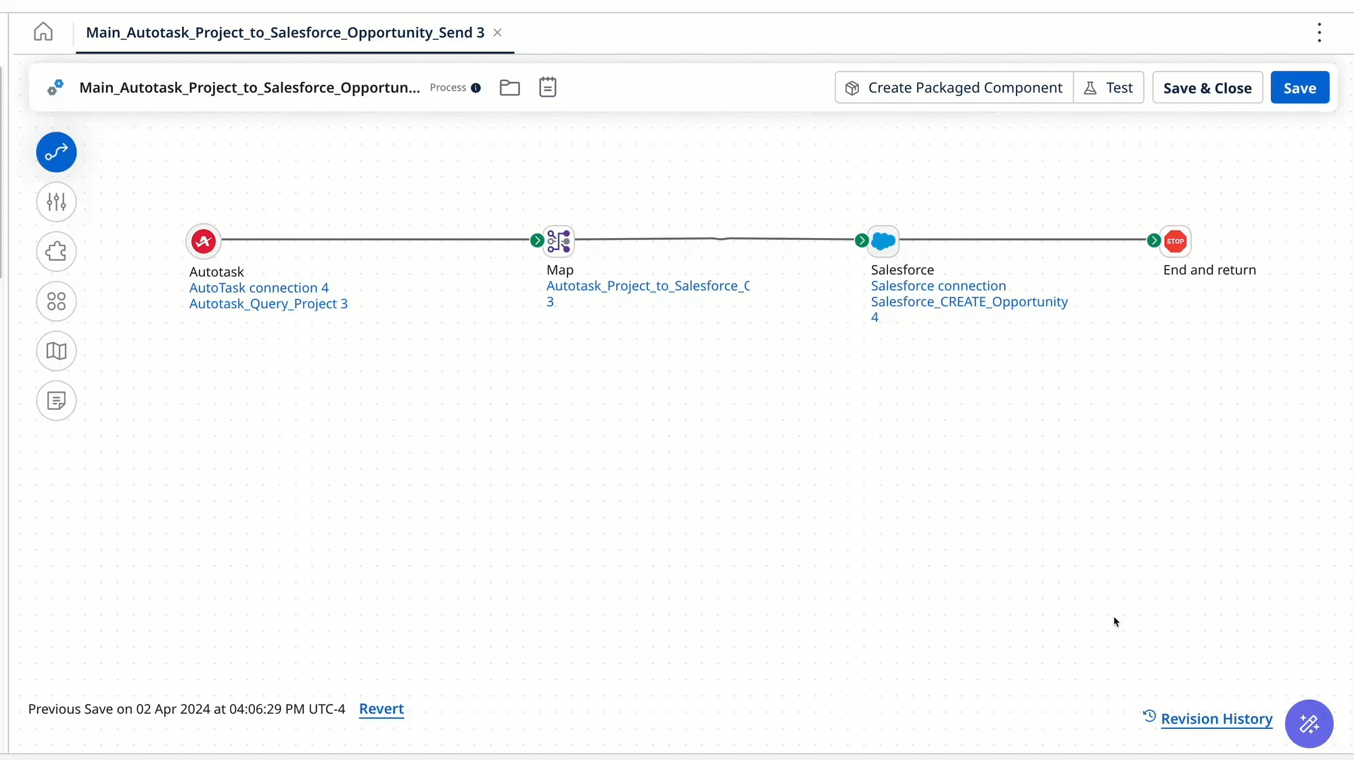
Task: Open the vertical three-dot menu
Action: pos(1319,32)
